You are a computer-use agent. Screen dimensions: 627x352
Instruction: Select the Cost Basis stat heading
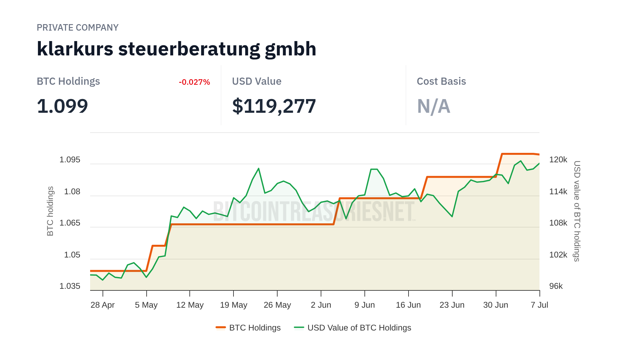pyautogui.click(x=441, y=81)
